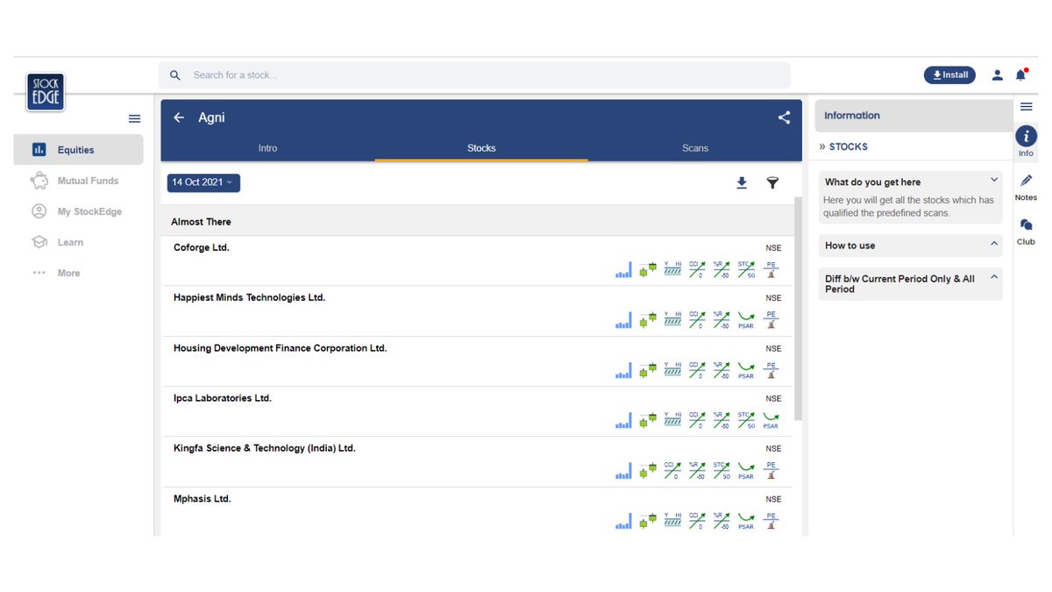Viewport: 1052px width, 592px height.
Task: Open Equities in the sidebar
Action: point(78,150)
